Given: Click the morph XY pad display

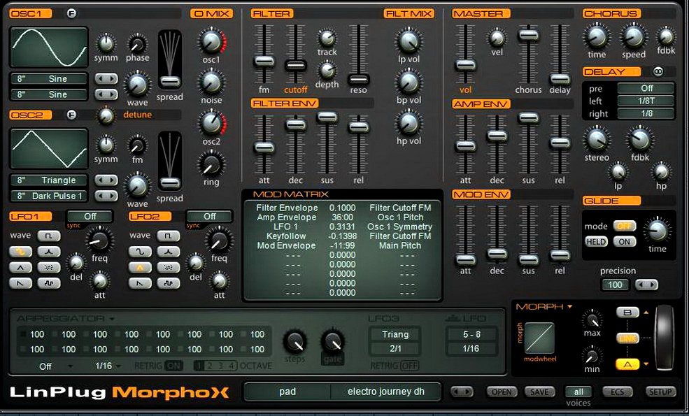Looking at the screenshot, I should tap(539, 338).
